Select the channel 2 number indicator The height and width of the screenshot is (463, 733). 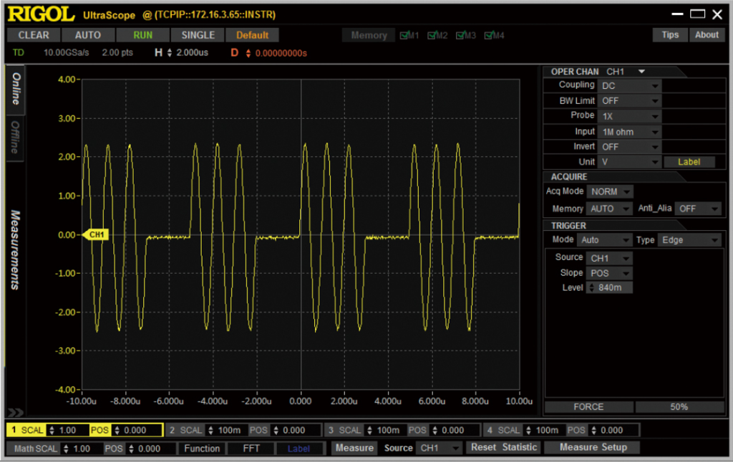(x=172, y=430)
